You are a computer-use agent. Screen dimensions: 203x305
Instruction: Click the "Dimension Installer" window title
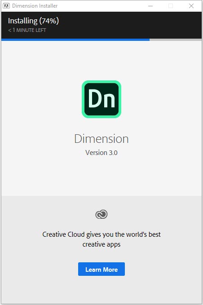click(x=35, y=6)
